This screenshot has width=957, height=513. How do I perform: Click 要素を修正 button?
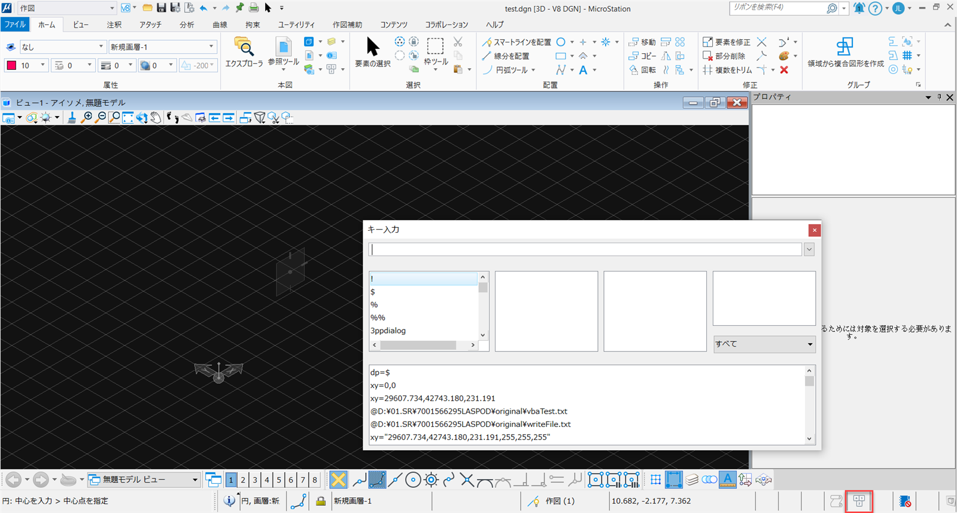tap(726, 42)
